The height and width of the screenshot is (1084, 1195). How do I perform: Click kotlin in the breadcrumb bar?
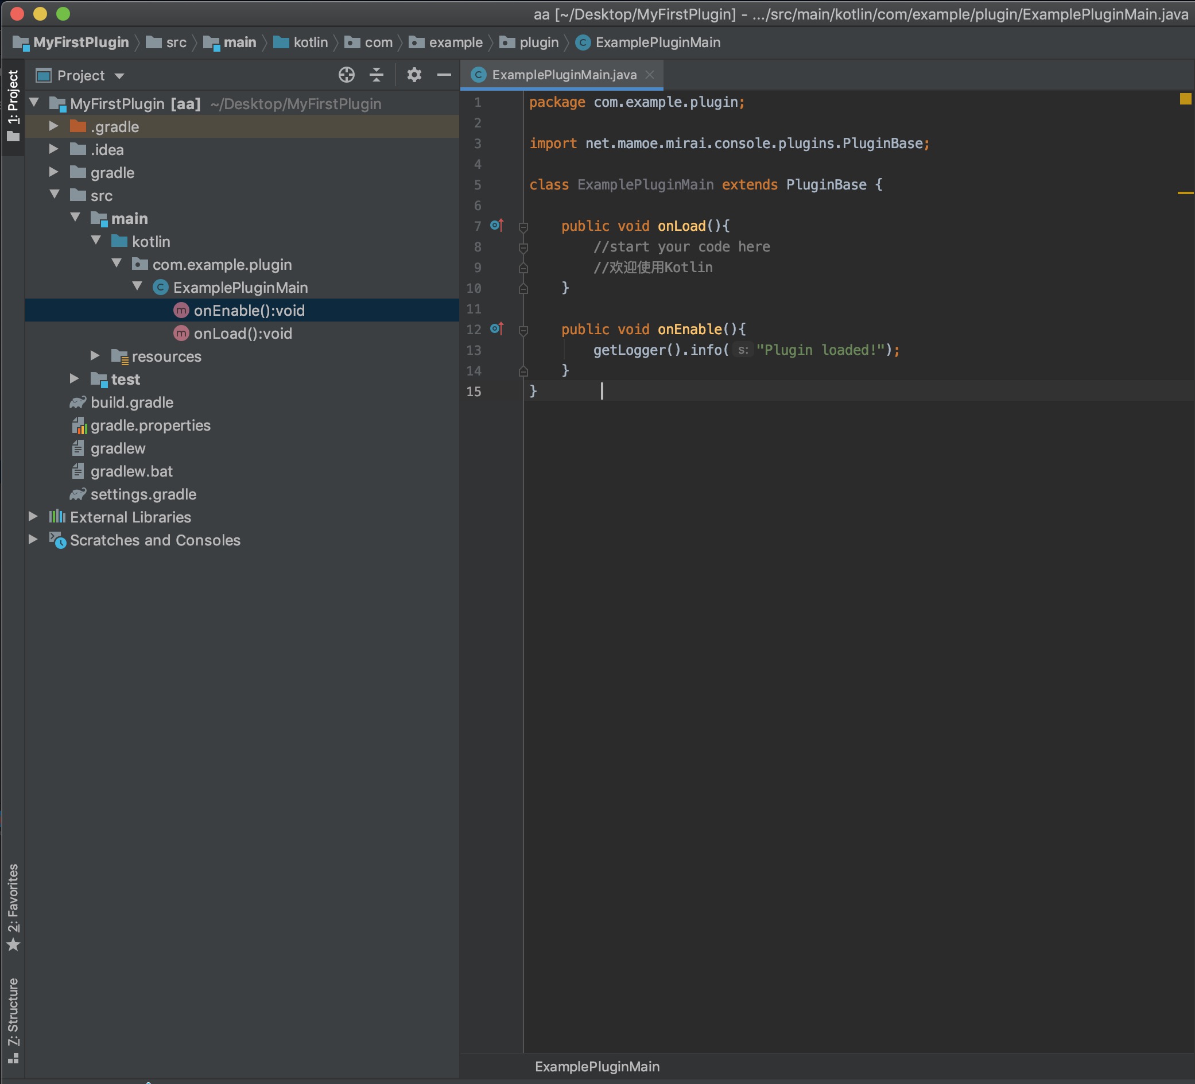click(310, 42)
